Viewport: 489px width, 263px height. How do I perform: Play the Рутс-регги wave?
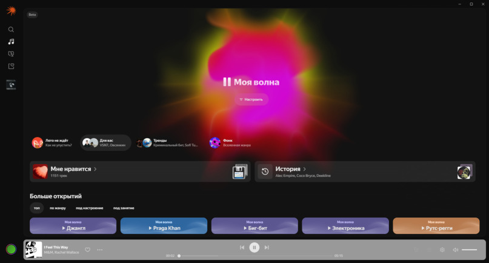436,225
